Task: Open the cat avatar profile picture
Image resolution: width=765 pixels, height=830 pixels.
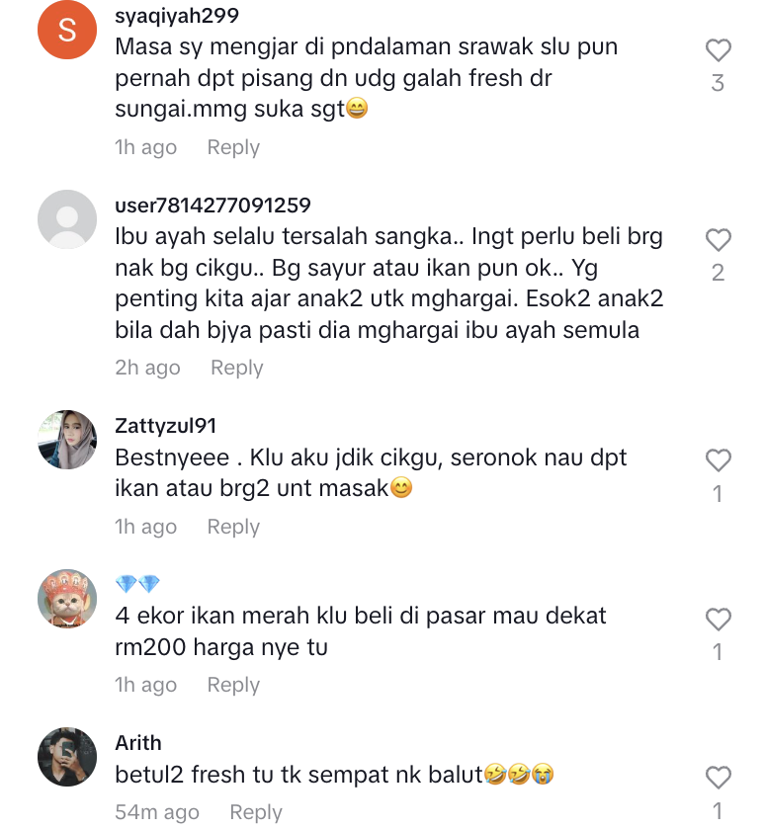Action: pyautogui.click(x=67, y=599)
